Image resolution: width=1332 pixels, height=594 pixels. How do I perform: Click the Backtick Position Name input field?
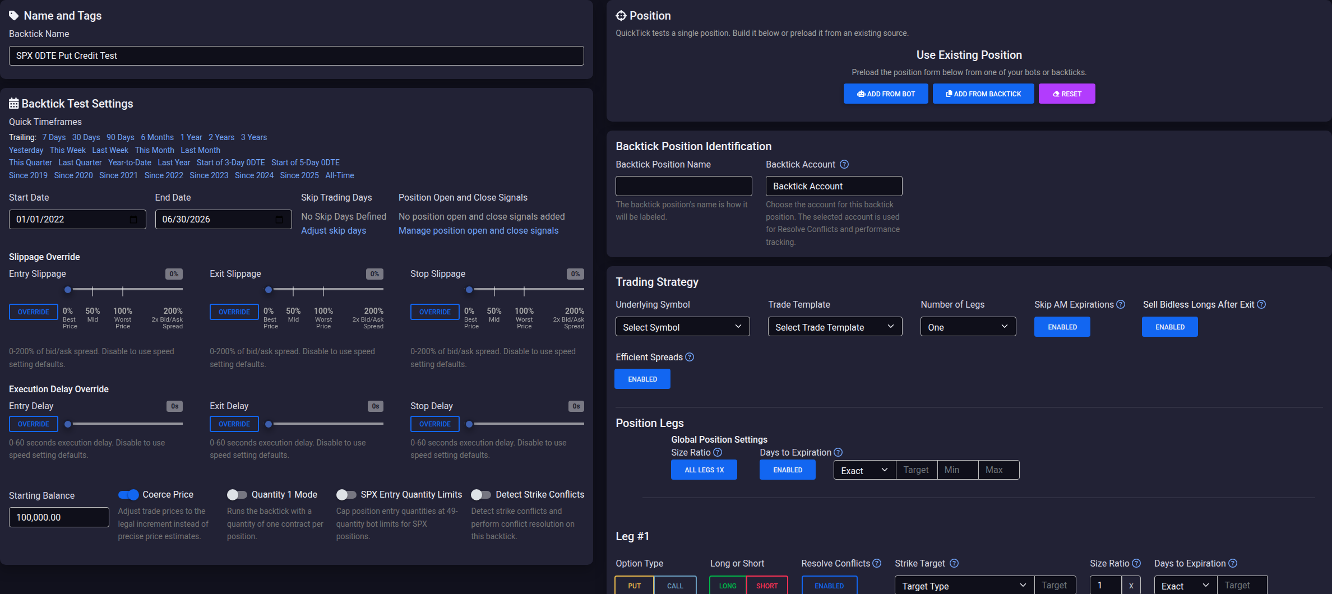[683, 186]
